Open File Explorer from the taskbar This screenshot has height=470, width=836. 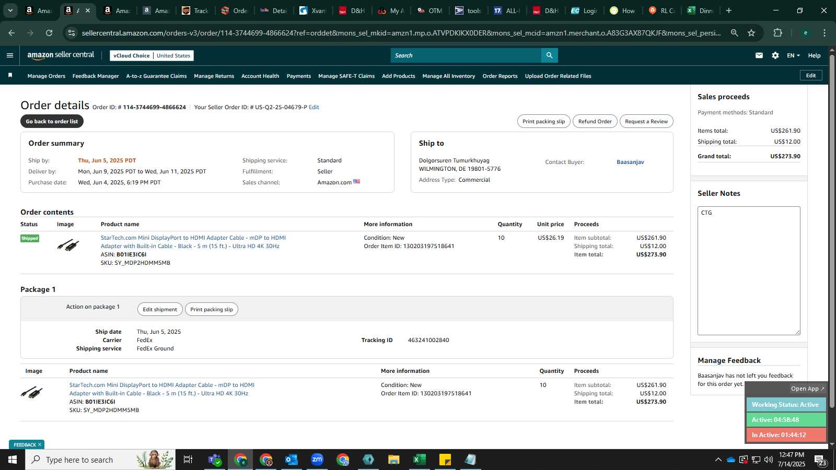pyautogui.click(x=394, y=460)
